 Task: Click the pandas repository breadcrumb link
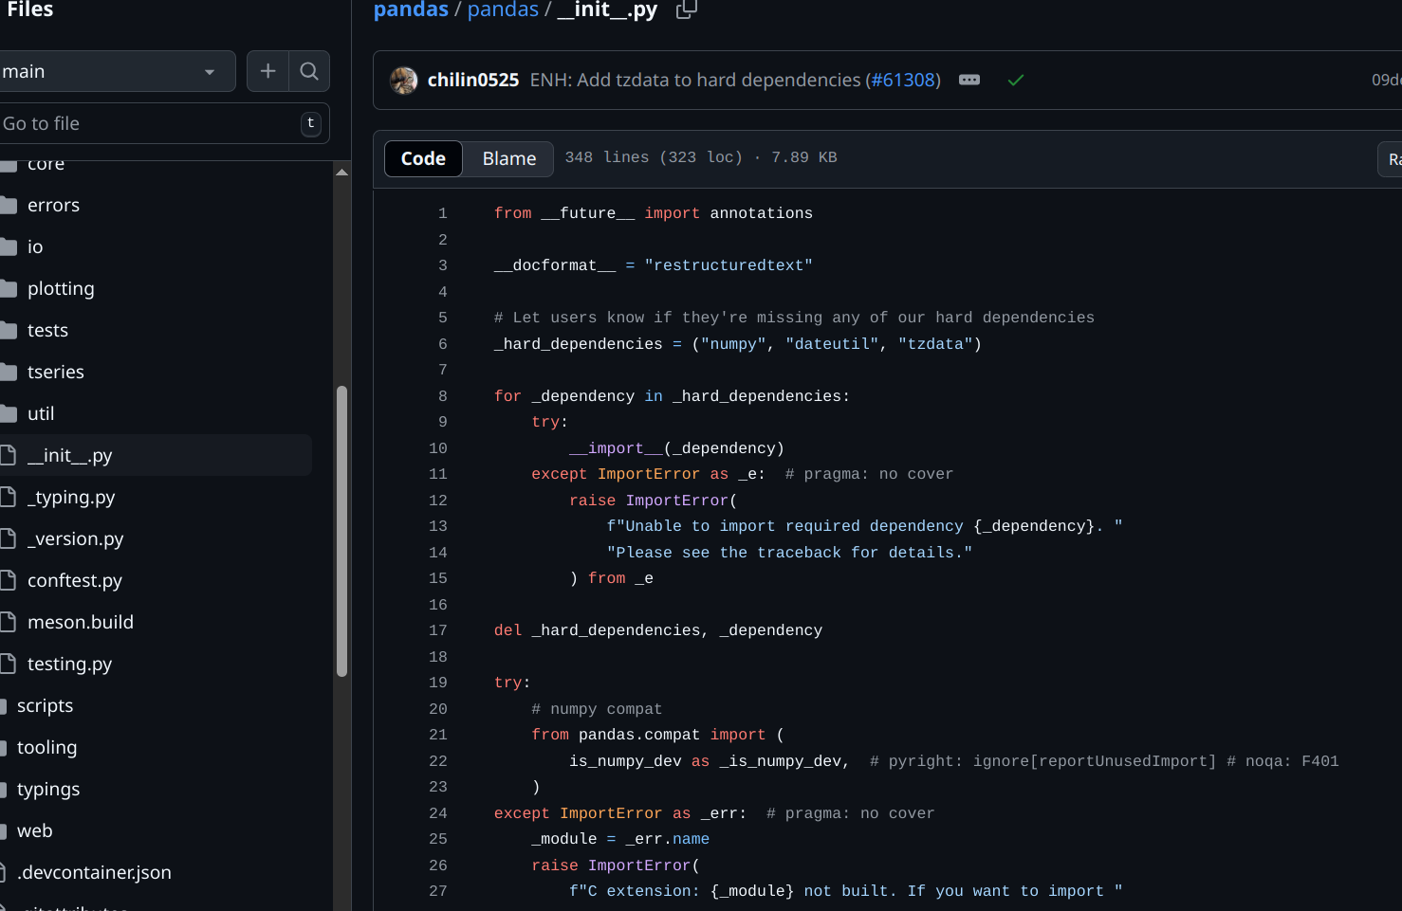[x=411, y=10]
